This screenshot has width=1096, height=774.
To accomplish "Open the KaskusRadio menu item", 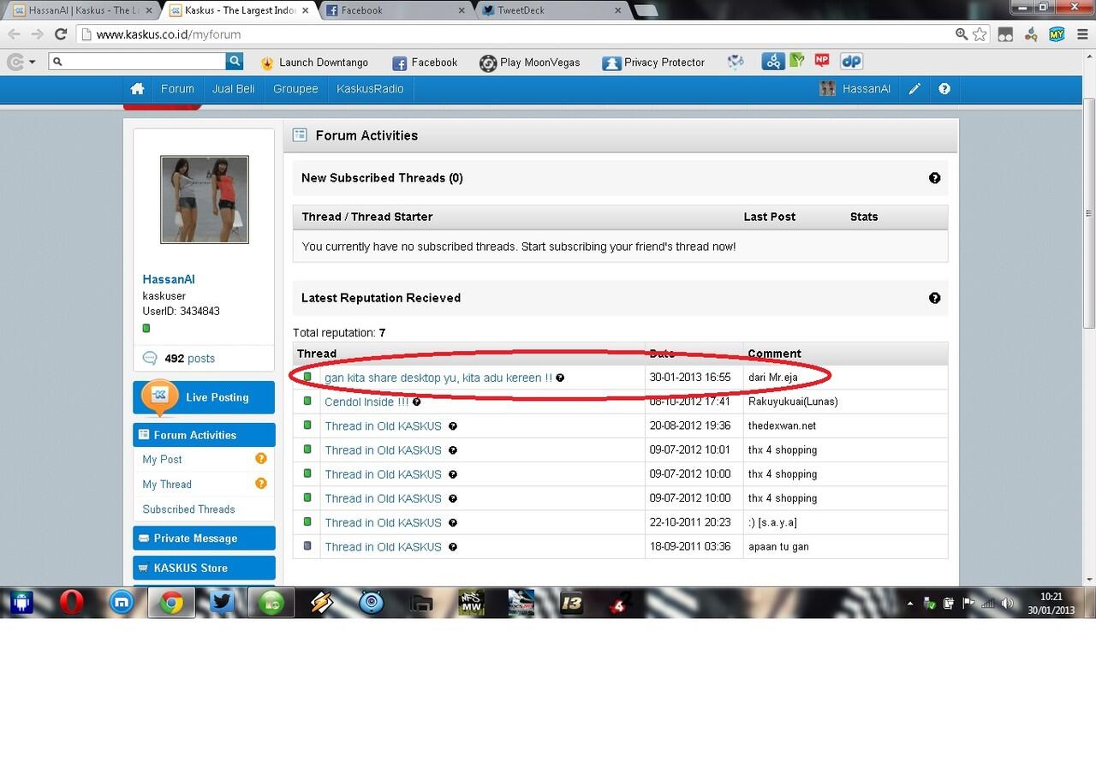I will pyautogui.click(x=370, y=89).
